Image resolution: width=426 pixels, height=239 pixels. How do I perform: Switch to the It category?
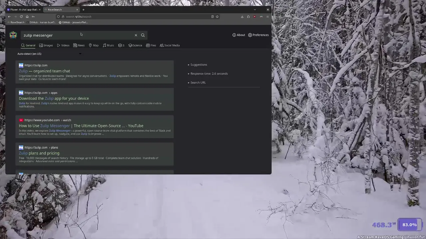tap(121, 45)
